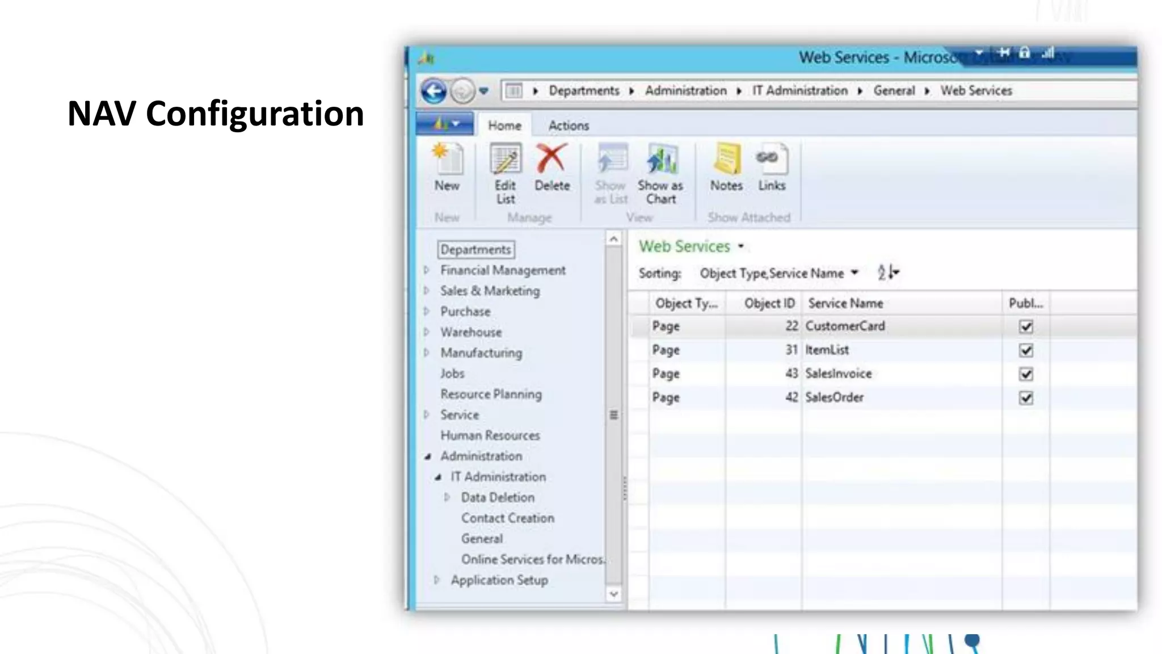1162x654 pixels.
Task: Open the Sorting field dropdown
Action: pyautogui.click(x=854, y=273)
